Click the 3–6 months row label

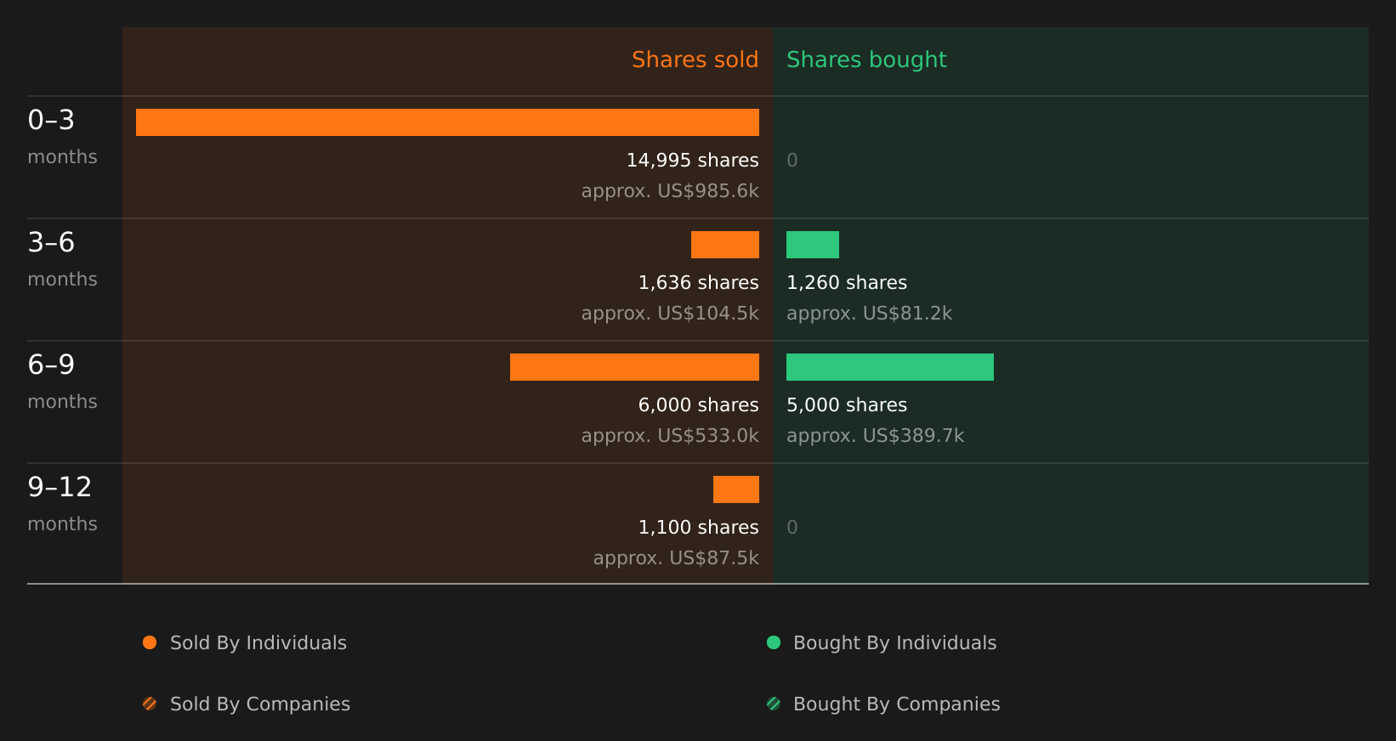(x=62, y=259)
